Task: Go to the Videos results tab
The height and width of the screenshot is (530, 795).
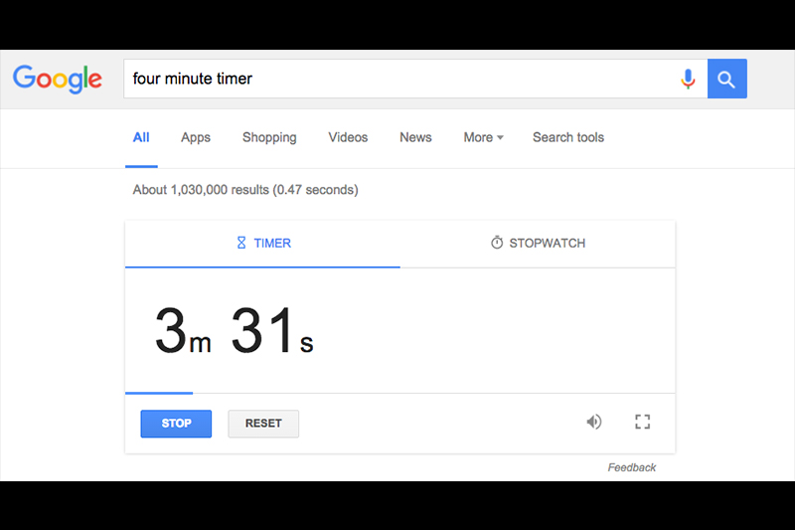Action: (x=348, y=137)
